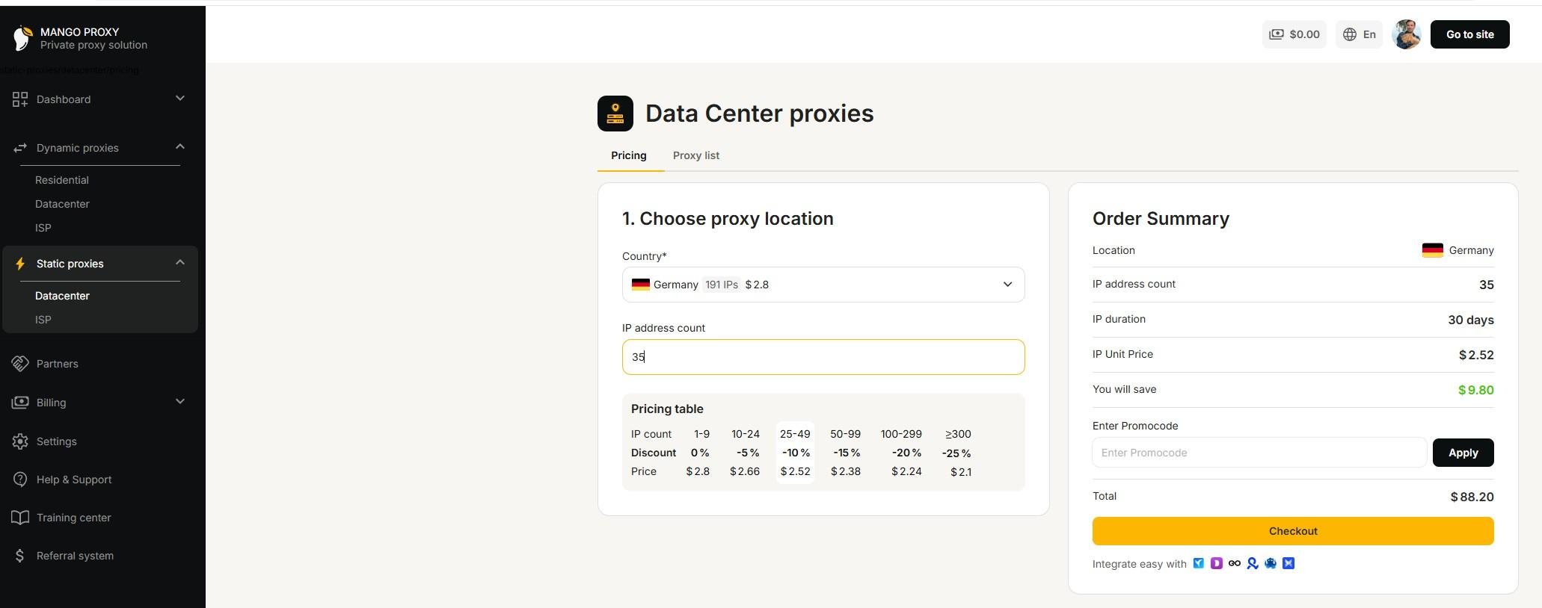Click the Help & Support question icon

pos(20,480)
